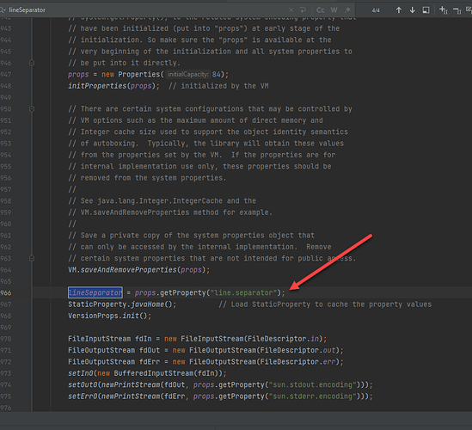Click setIn0 method call
This screenshot has width=472, height=430.
[80, 373]
